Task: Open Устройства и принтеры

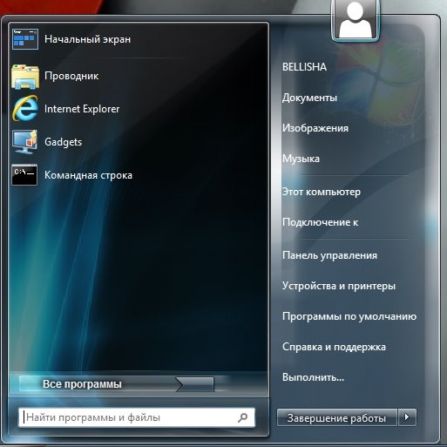Action: pyautogui.click(x=339, y=286)
